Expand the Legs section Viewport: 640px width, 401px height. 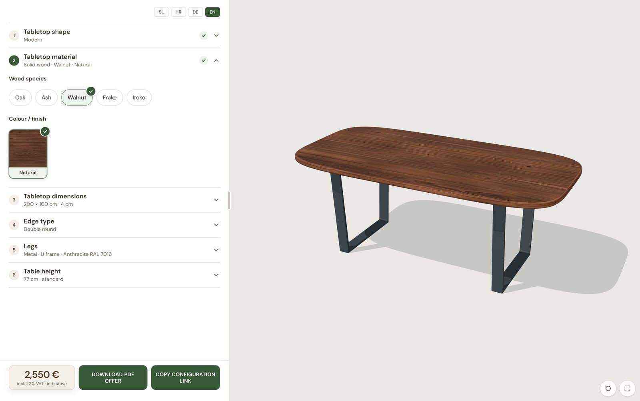216,250
